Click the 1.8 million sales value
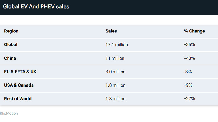This screenshot has width=218, height=122. [x=115, y=85]
